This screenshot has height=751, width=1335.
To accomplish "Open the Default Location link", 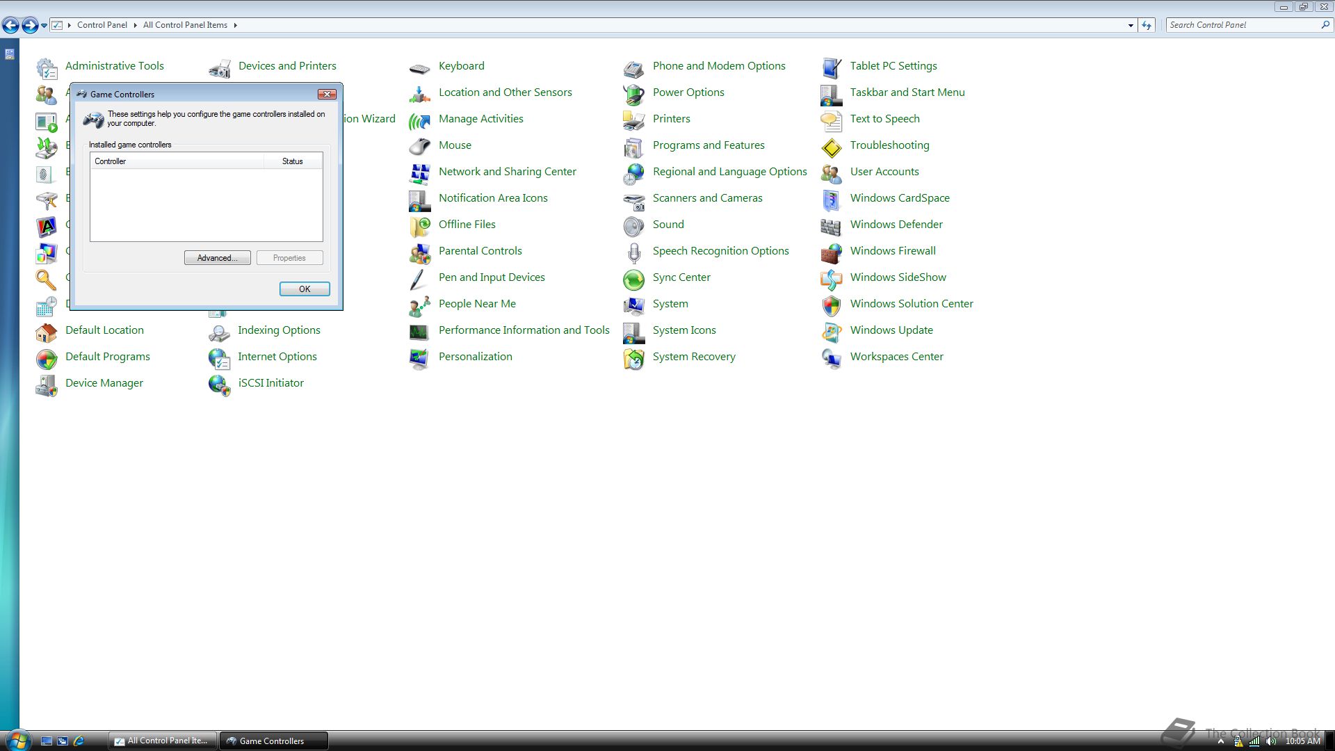I will tap(104, 330).
